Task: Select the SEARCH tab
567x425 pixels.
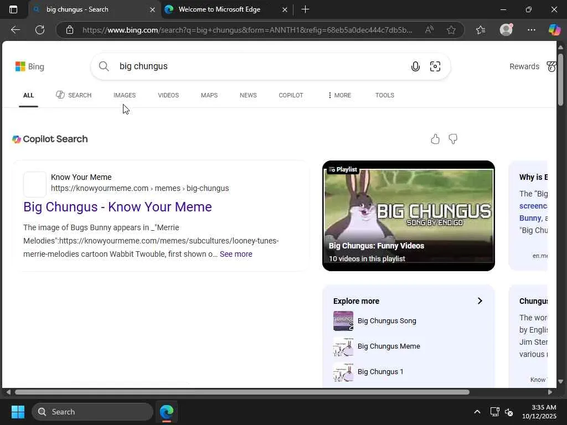Action: point(74,95)
